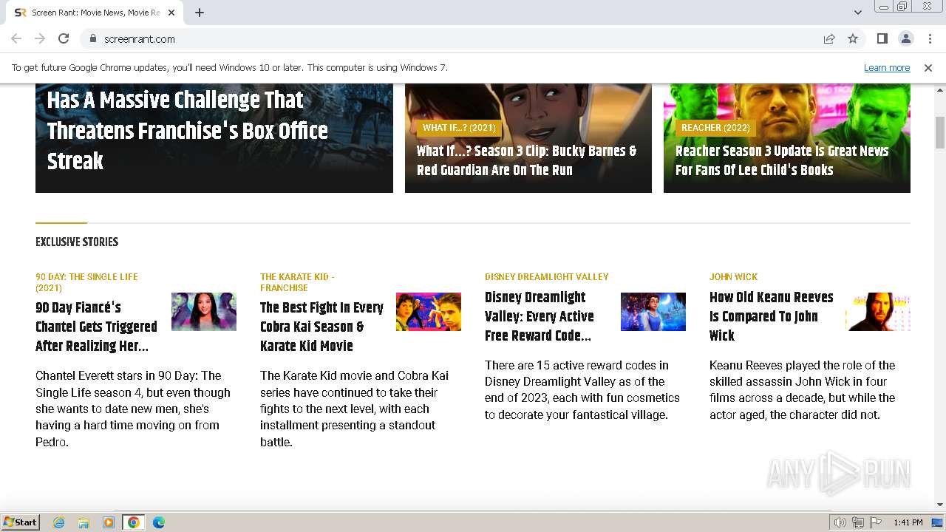Click the Exclusive Stories section heading
946x532 pixels.
tap(77, 242)
